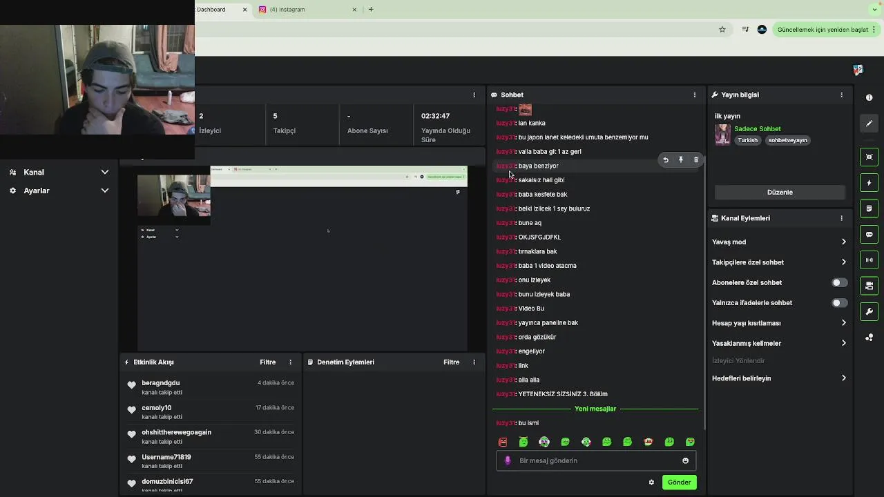Click the Turkish language tag
This screenshot has width=884, height=497.
(747, 140)
